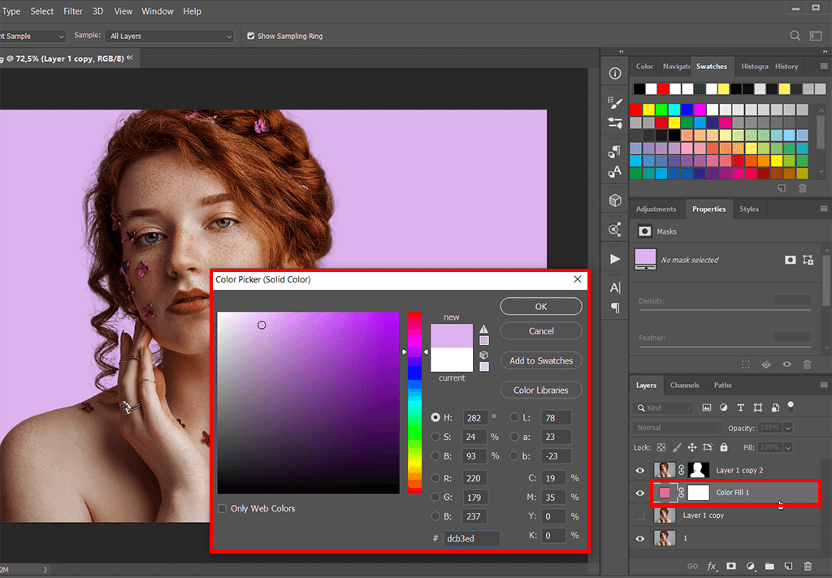Viewport: 832px width, 578px height.
Task: Open the Paragraph panel pilcrow icon
Action: (x=615, y=308)
